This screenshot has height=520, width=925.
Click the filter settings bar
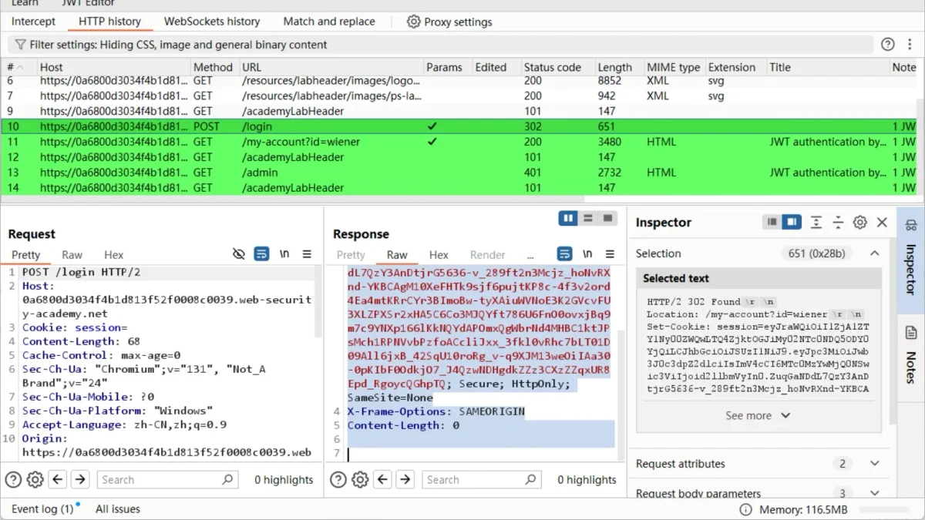pos(440,45)
